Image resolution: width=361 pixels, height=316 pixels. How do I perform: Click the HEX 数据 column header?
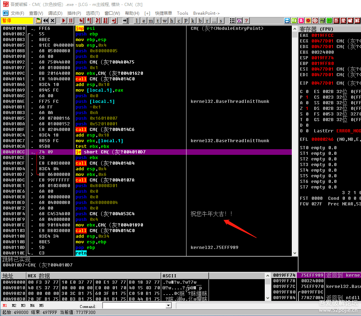[39, 276]
